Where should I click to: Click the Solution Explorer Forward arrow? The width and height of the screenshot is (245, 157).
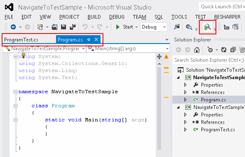(x=188, y=50)
